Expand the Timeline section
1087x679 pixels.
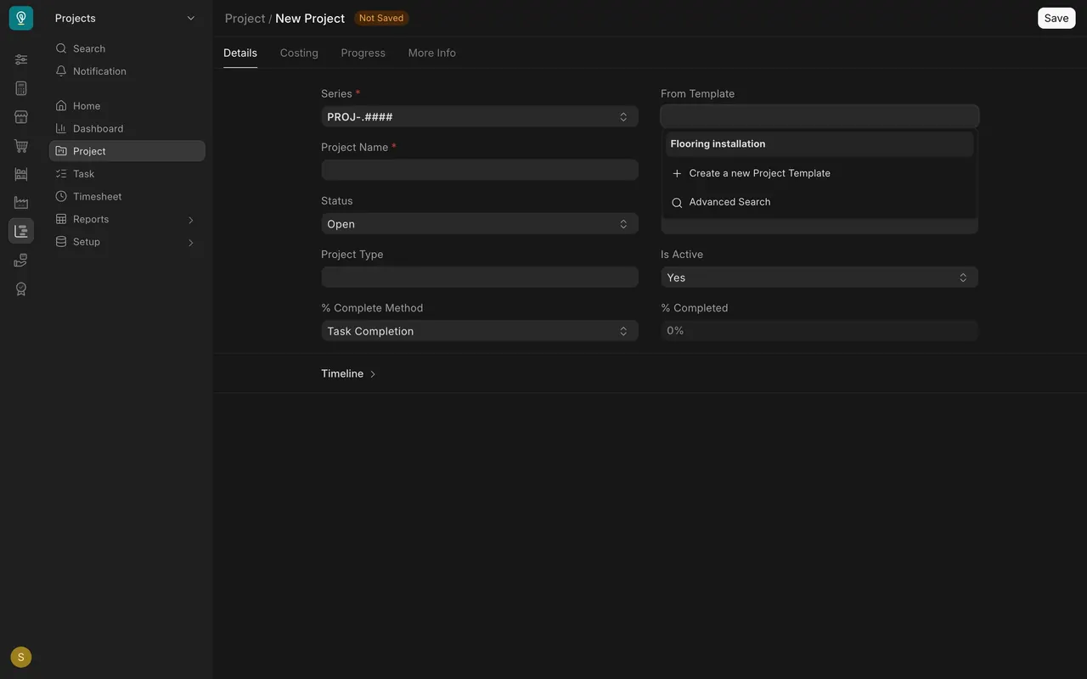click(x=349, y=373)
